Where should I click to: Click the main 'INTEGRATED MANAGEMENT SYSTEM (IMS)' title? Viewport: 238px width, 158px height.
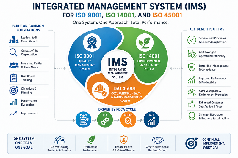tap(119, 6)
